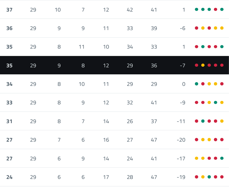Viewport: 229px width, 187px height.
Task: Click the only red form dot in the 37-point row
Action: 215,9
